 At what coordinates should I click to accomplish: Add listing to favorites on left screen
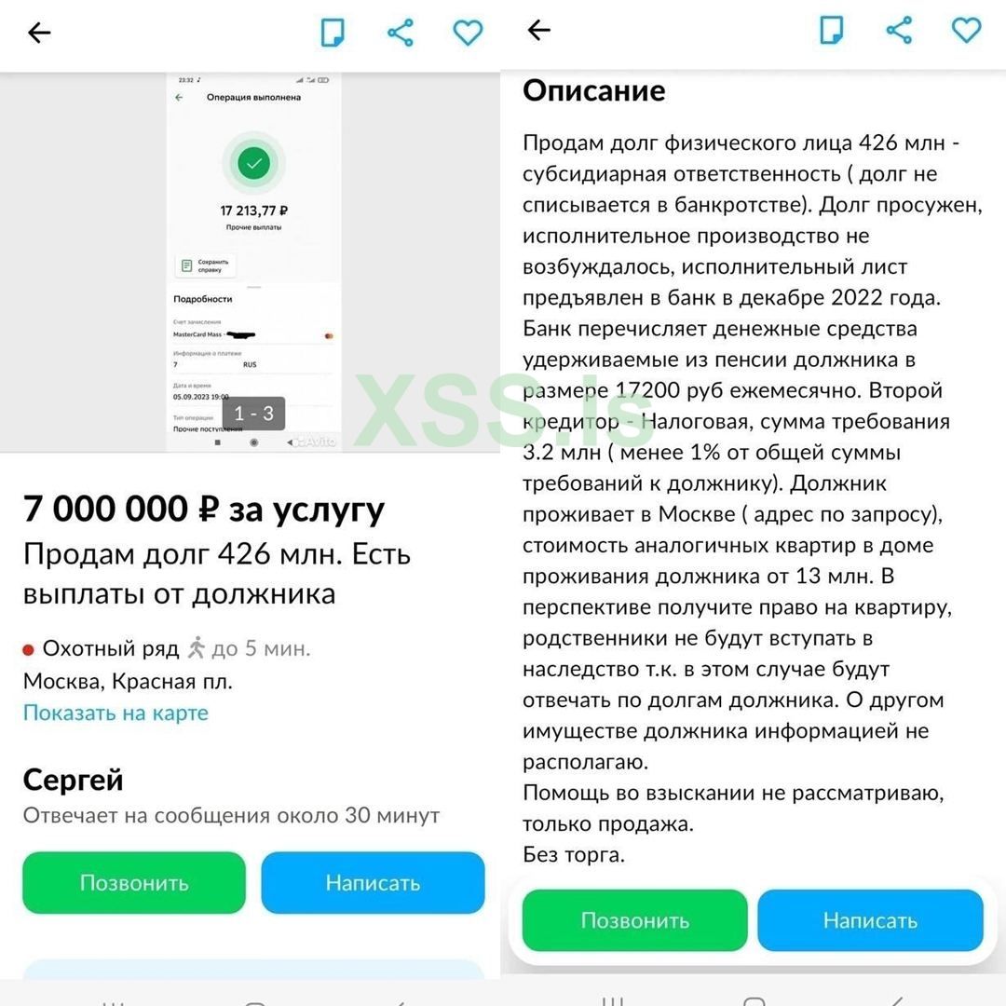[468, 32]
